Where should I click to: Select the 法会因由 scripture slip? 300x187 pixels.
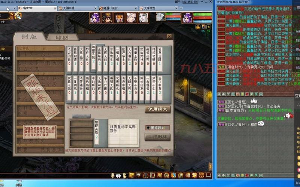coord(69,59)
